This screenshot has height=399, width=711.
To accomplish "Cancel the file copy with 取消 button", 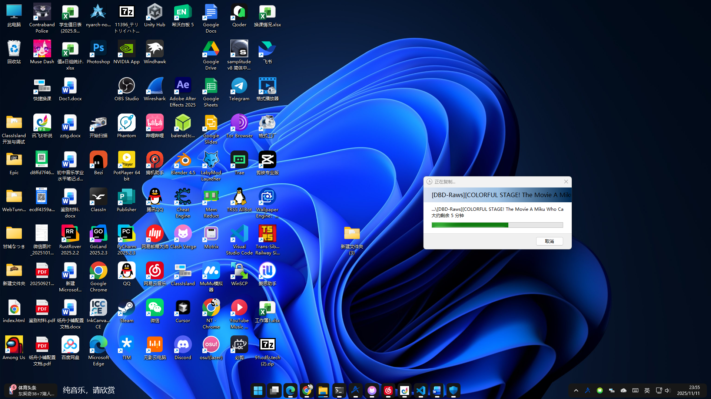I will [x=549, y=241].
